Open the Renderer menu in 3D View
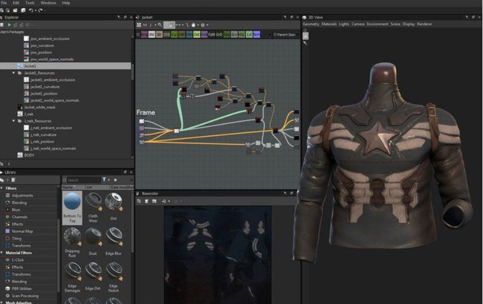The width and height of the screenshot is (483, 304). click(x=425, y=24)
